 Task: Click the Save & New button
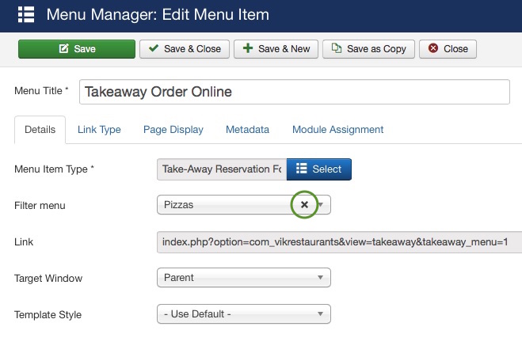(x=276, y=49)
